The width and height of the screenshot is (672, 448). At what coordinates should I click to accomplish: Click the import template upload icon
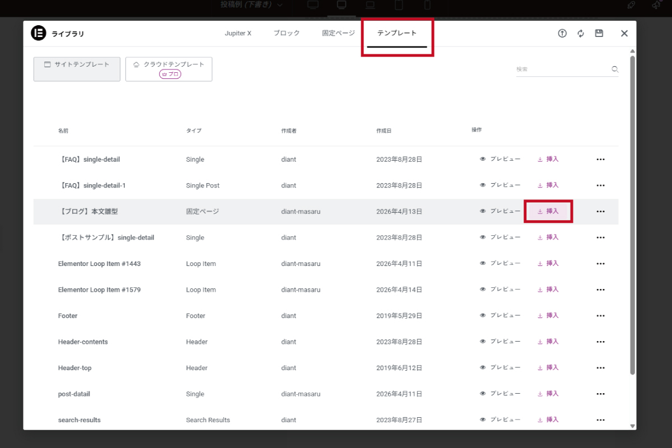pos(562,34)
